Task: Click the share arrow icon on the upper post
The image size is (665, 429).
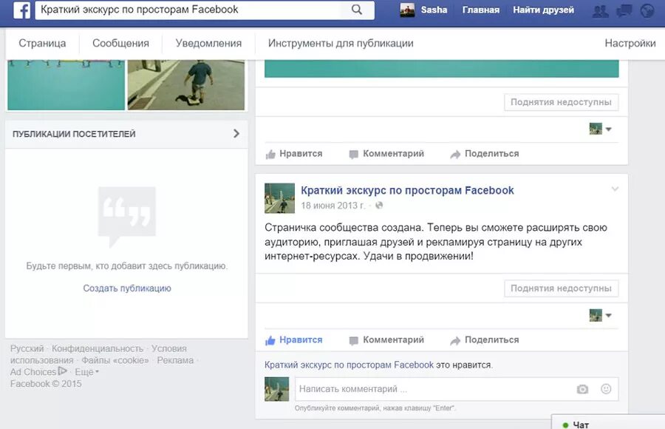Action: point(455,155)
